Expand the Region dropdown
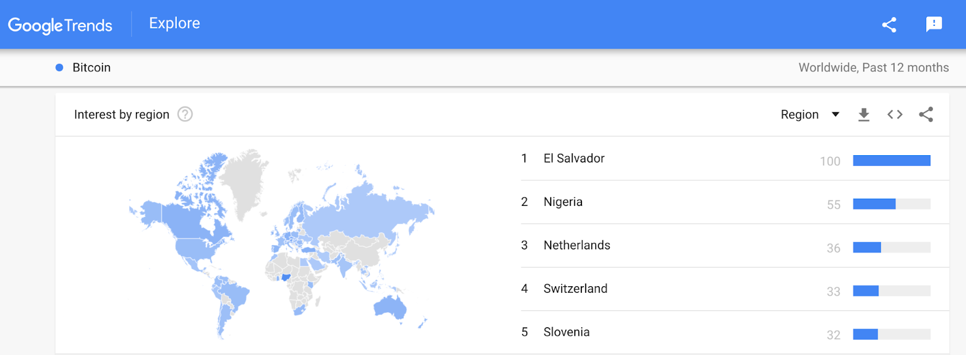 [x=800, y=115]
